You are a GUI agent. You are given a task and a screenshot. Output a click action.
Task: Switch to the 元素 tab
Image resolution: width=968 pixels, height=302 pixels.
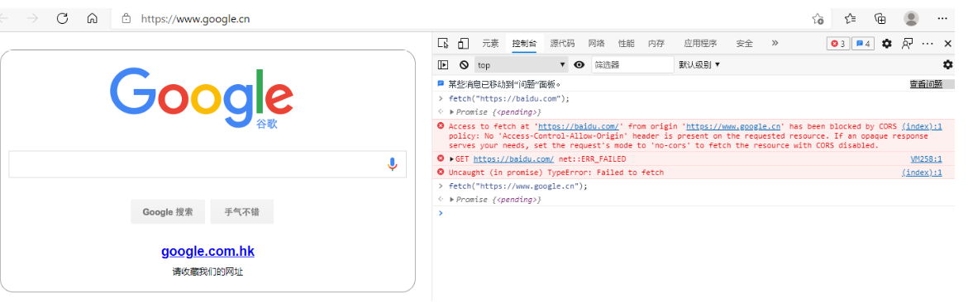pyautogui.click(x=490, y=43)
